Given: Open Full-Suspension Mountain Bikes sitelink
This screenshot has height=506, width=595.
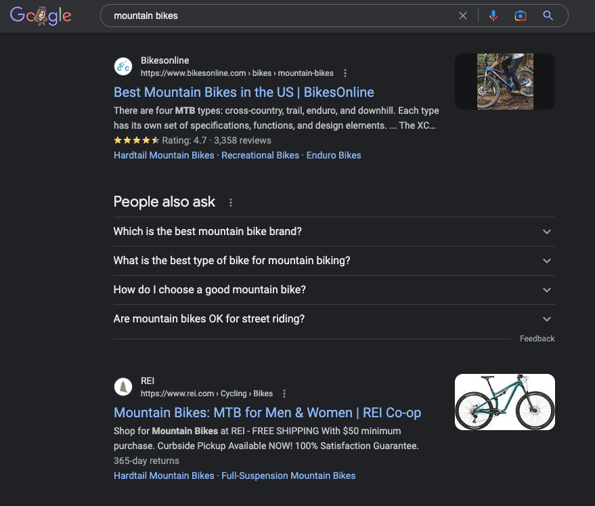Looking at the screenshot, I should [x=288, y=476].
